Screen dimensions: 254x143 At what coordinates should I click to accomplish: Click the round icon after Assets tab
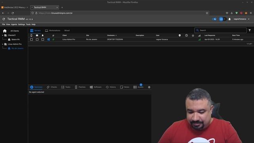(x=149, y=87)
